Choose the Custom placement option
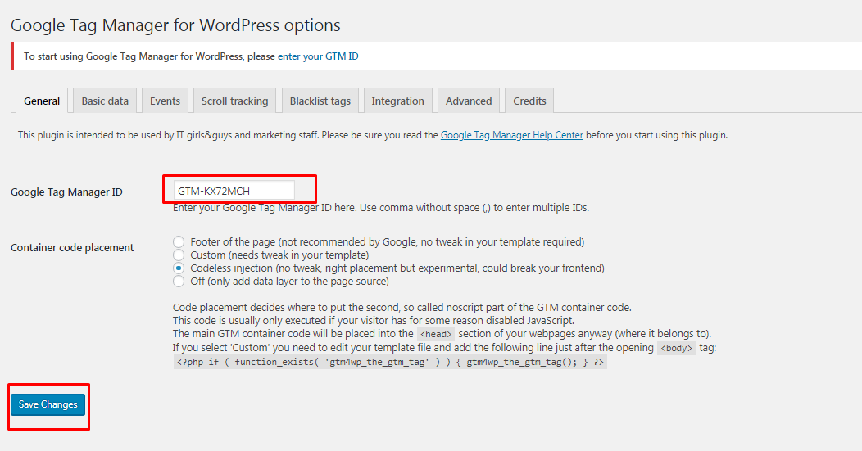This screenshot has height=451, width=862. [x=179, y=255]
